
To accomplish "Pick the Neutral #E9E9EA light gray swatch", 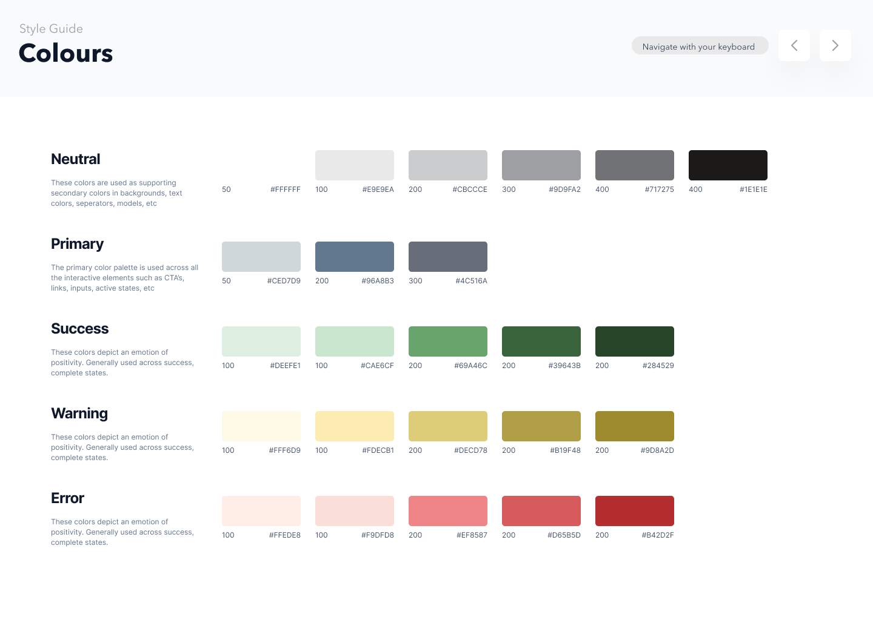I will tap(354, 165).
